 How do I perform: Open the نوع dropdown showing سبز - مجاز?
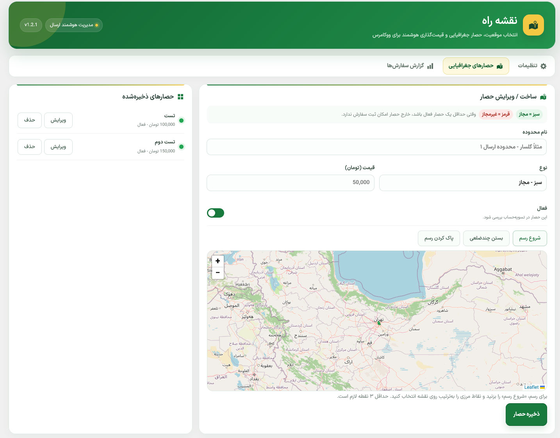pyautogui.click(x=463, y=183)
